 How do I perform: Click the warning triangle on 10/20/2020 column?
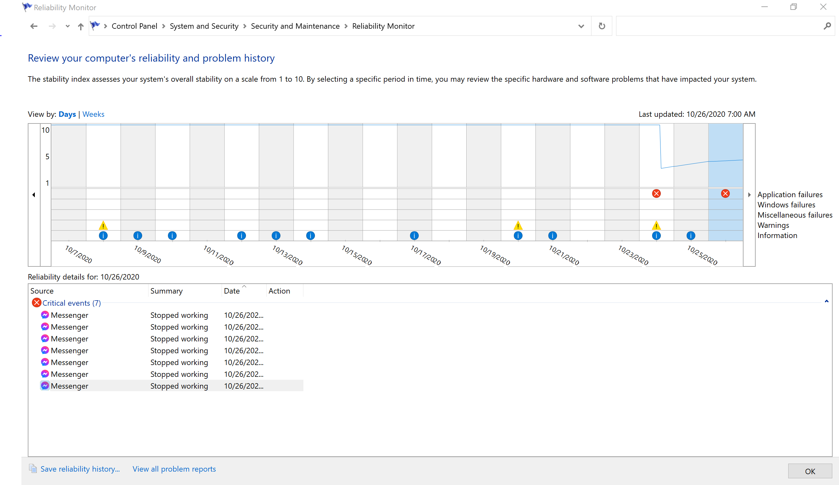coord(518,226)
